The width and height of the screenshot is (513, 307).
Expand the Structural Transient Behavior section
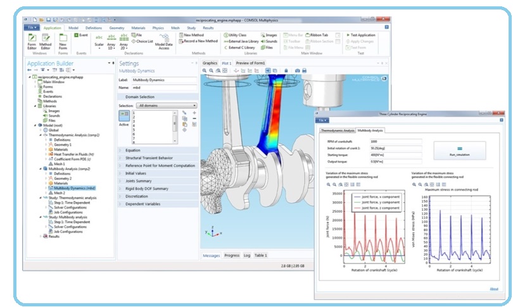coord(158,158)
